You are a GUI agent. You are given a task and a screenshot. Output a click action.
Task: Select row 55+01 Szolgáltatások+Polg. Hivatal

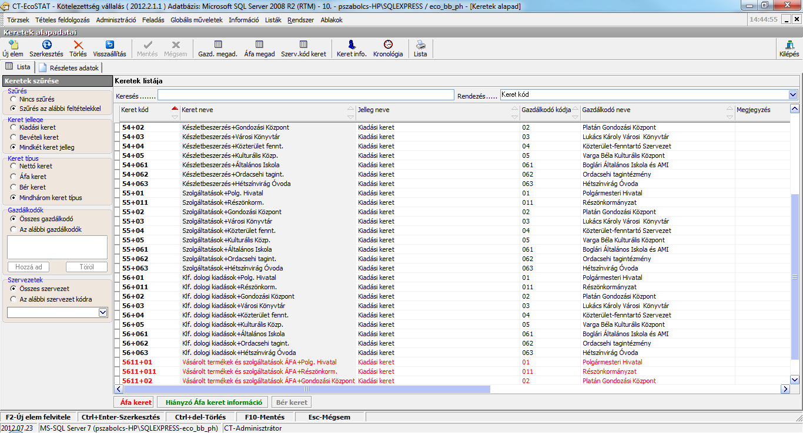point(451,193)
